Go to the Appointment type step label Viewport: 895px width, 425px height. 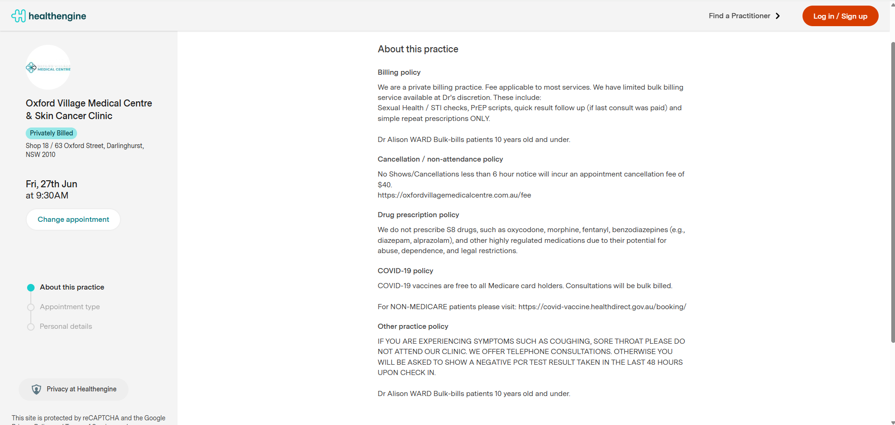pyautogui.click(x=70, y=307)
